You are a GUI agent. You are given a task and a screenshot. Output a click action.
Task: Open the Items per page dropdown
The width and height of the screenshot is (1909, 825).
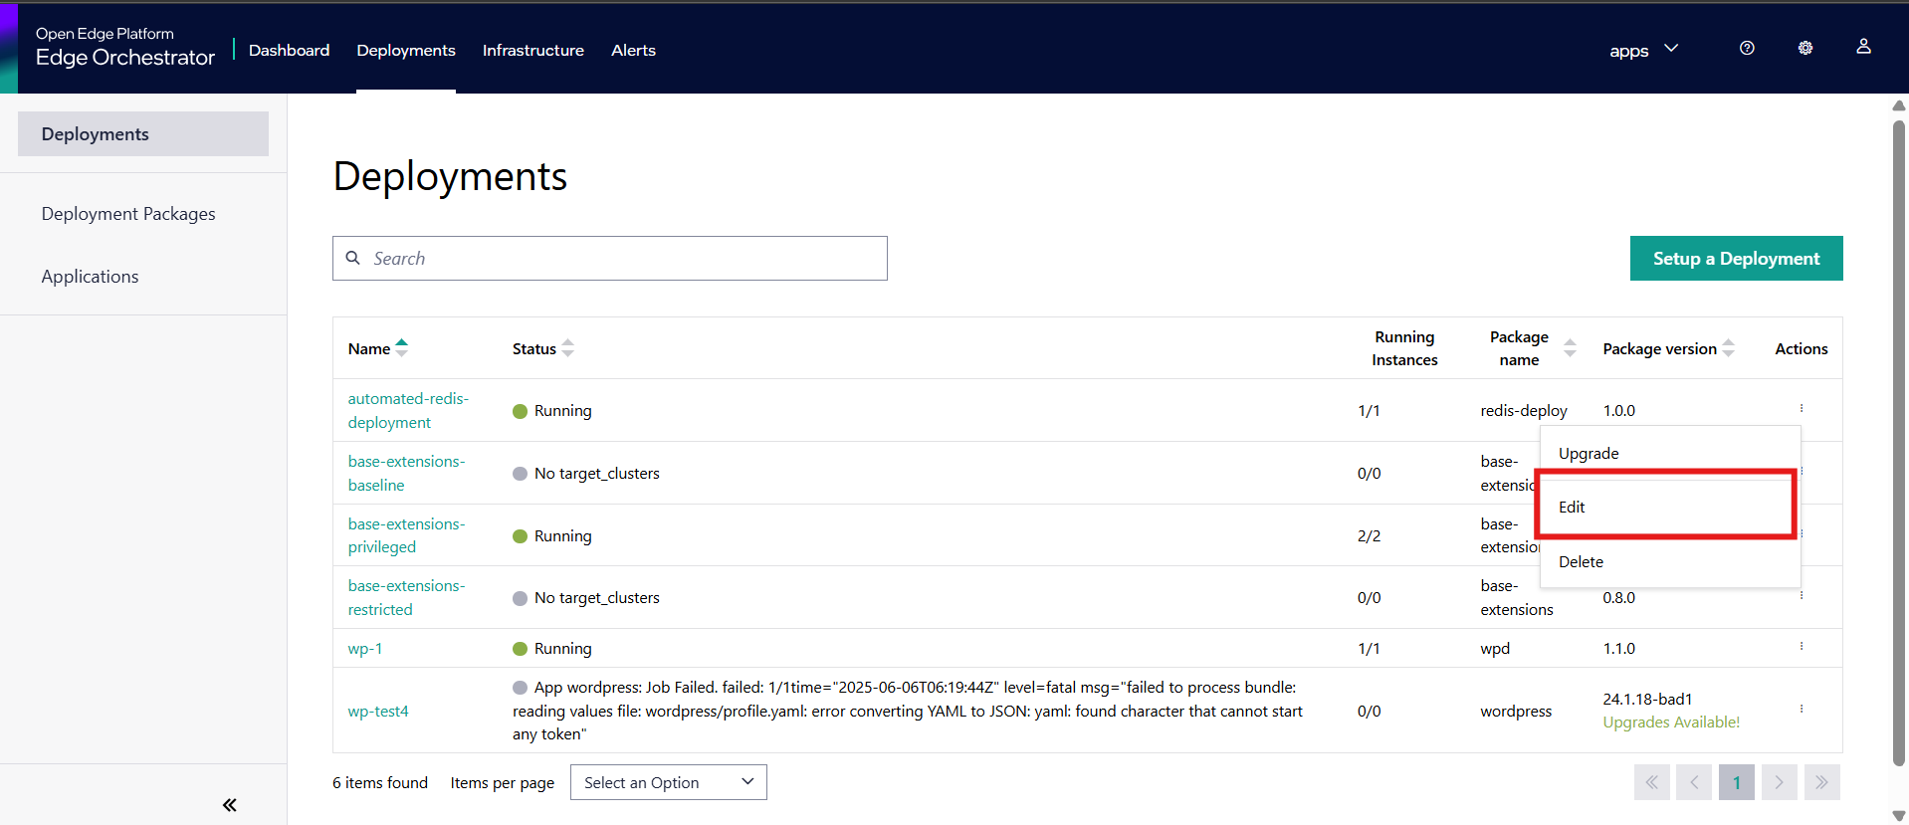pos(668,782)
